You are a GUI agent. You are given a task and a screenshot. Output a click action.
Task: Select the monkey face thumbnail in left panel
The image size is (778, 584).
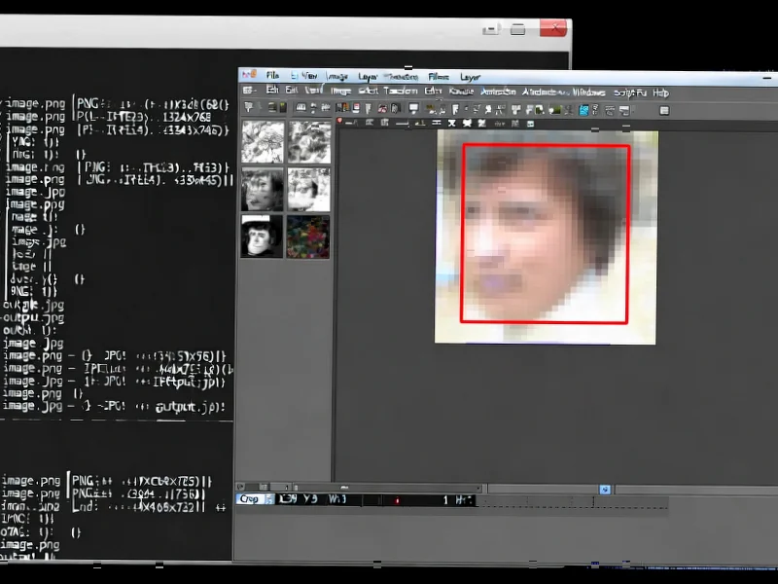click(x=261, y=237)
